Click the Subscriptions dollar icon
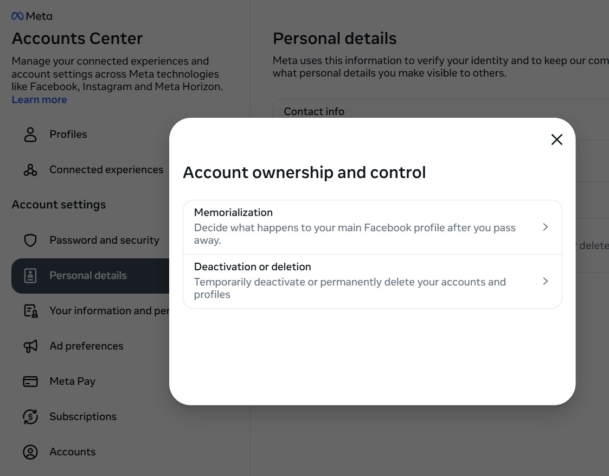This screenshot has height=476, width=609. point(30,417)
